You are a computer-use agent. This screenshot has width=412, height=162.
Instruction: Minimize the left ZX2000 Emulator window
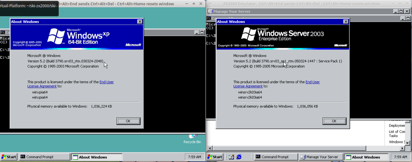click(x=186, y=4)
